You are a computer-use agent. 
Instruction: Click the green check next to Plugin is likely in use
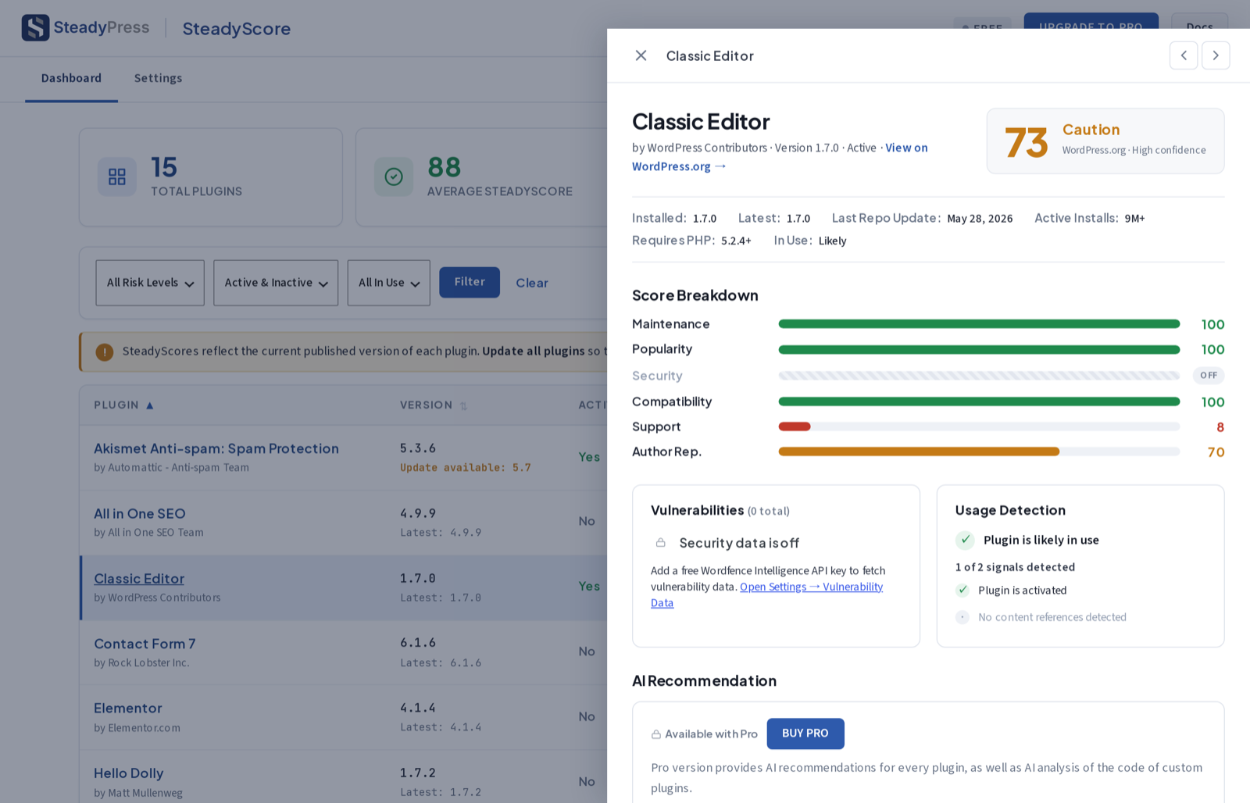(965, 540)
